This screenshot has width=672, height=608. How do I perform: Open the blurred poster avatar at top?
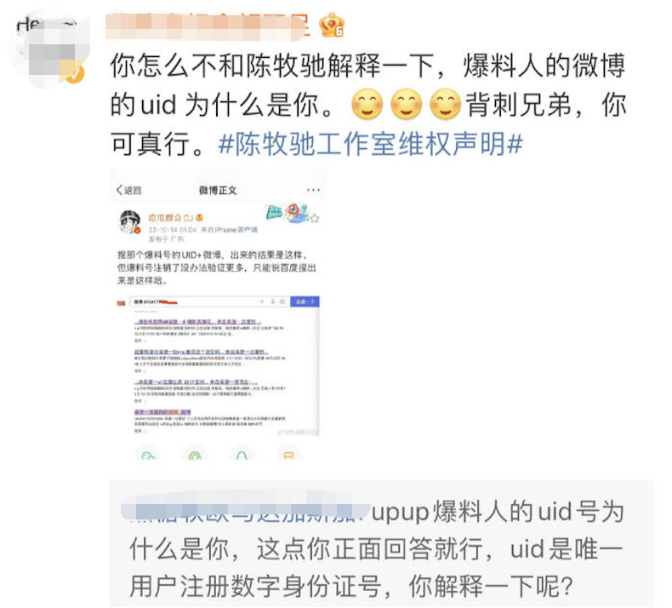coord(49,51)
